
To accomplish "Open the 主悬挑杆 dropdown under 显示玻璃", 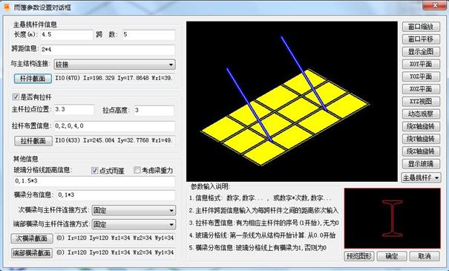I will point(422,178).
